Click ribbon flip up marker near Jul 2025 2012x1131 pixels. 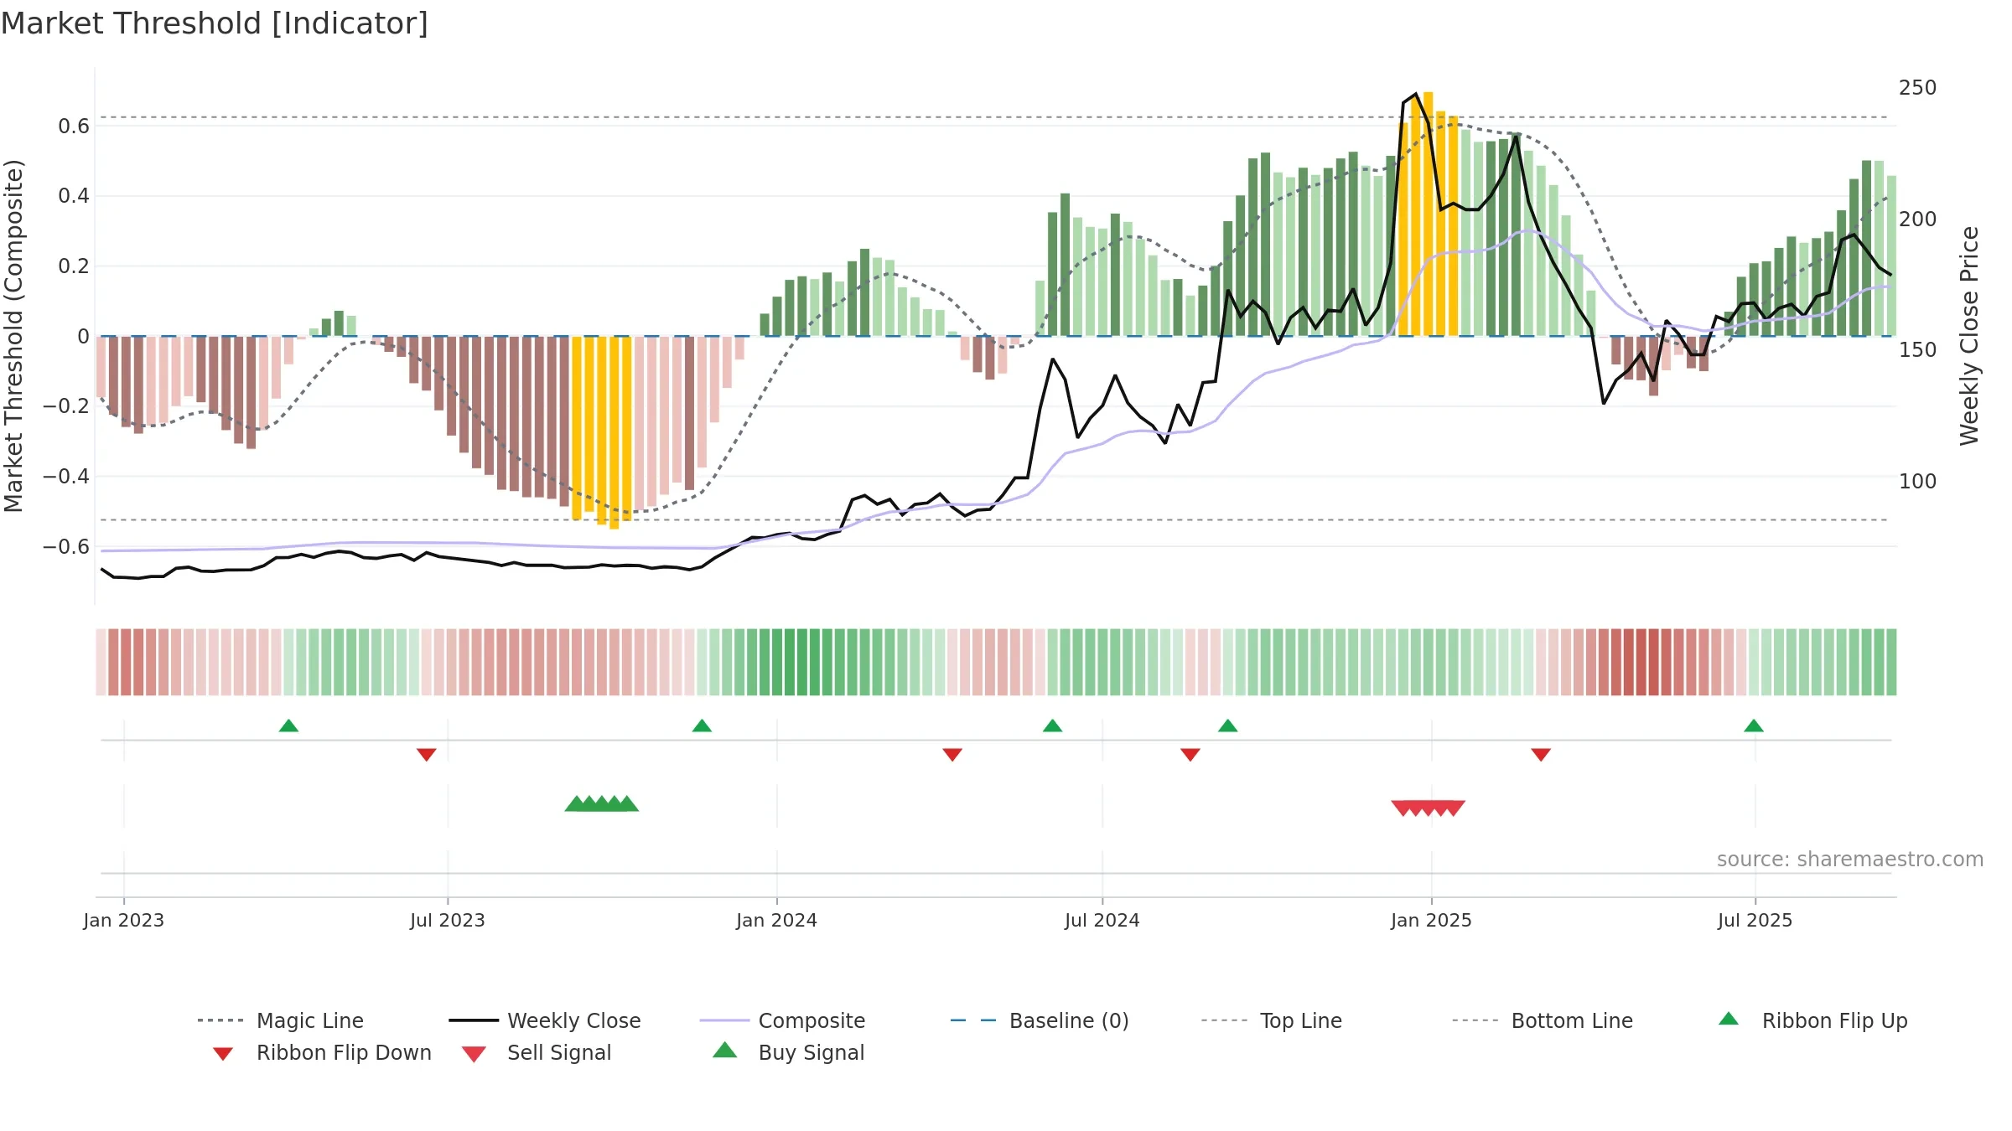click(x=1754, y=726)
